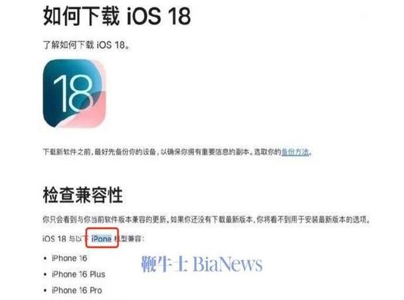The height and width of the screenshot is (300, 404).
Task: Open the 备份方法 backup methods link
Action: click(295, 152)
